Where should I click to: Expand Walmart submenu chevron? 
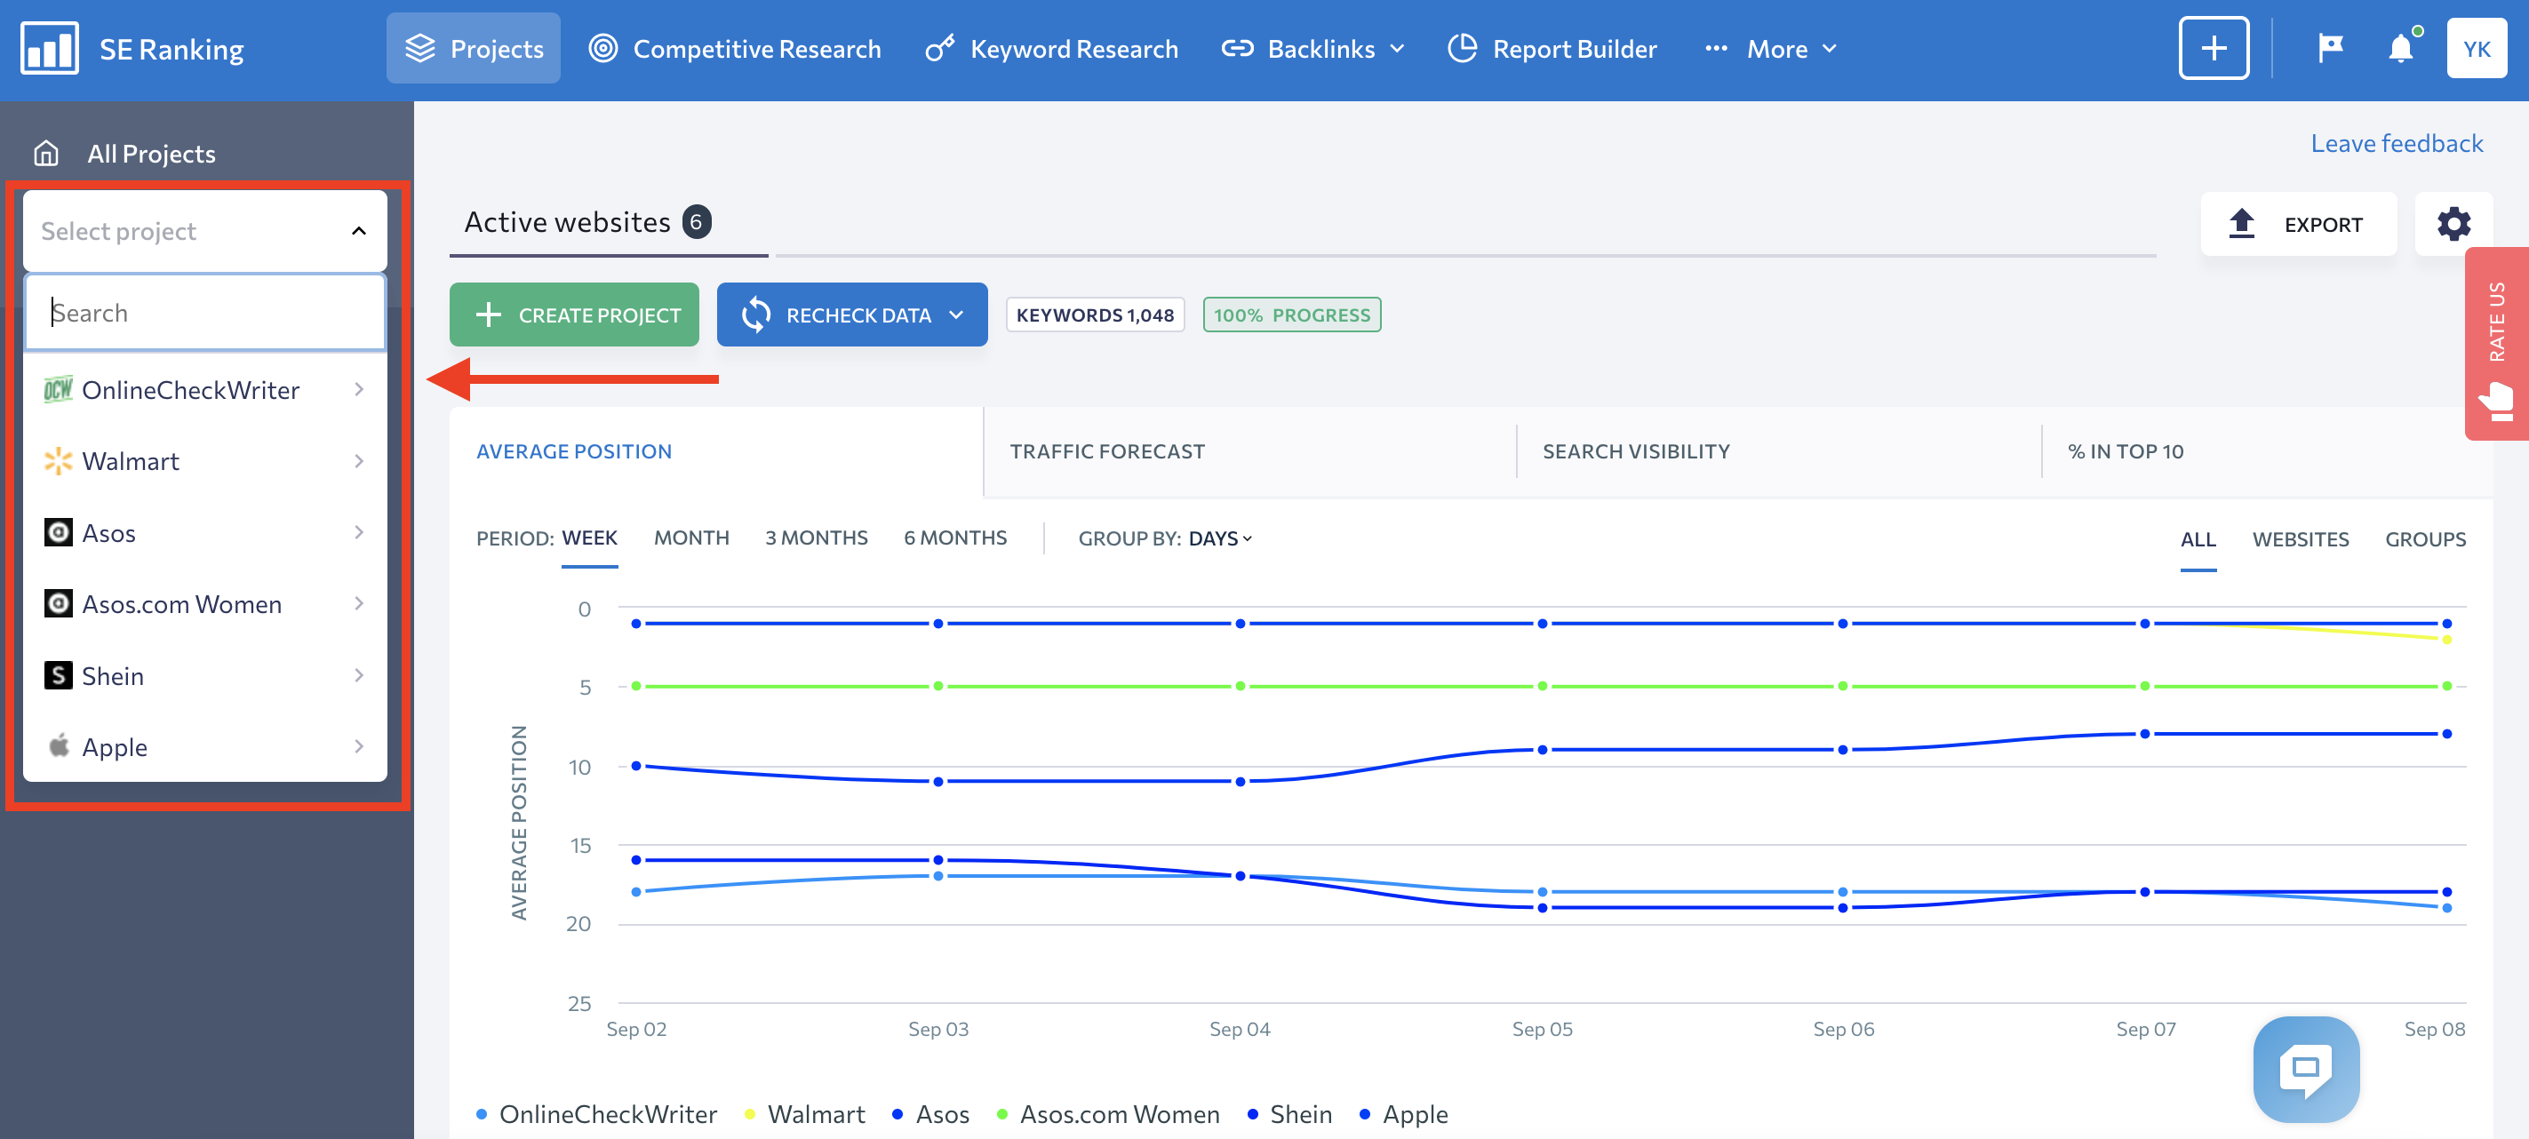tap(358, 461)
